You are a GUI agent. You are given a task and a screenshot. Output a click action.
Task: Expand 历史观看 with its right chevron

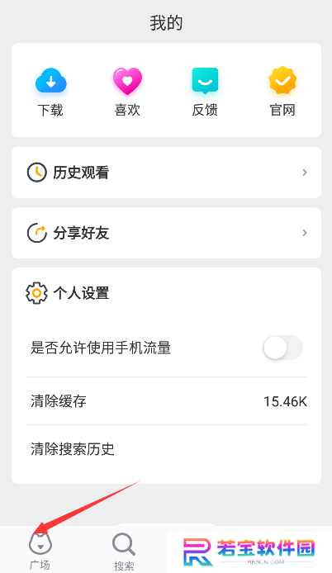[x=305, y=172]
